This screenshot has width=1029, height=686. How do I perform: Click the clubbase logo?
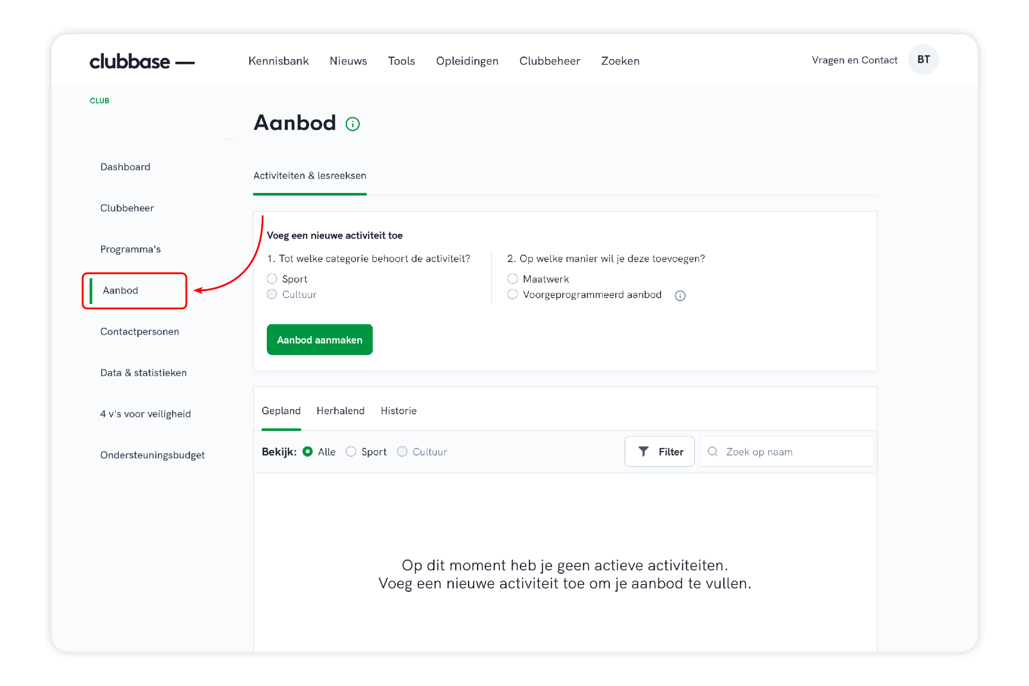point(142,61)
